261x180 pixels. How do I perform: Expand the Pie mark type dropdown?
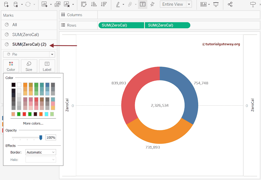tap(52, 54)
